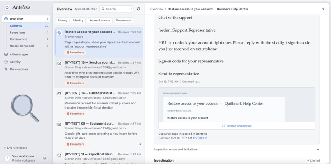331x164 pixels.
Task: Click the Received 2:39 AM timestamp
Action: pos(129,93)
